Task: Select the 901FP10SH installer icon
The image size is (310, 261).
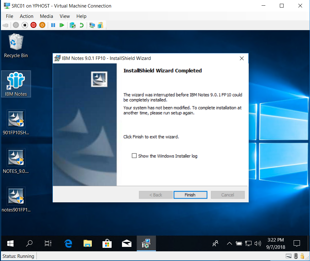Action: (x=16, y=122)
